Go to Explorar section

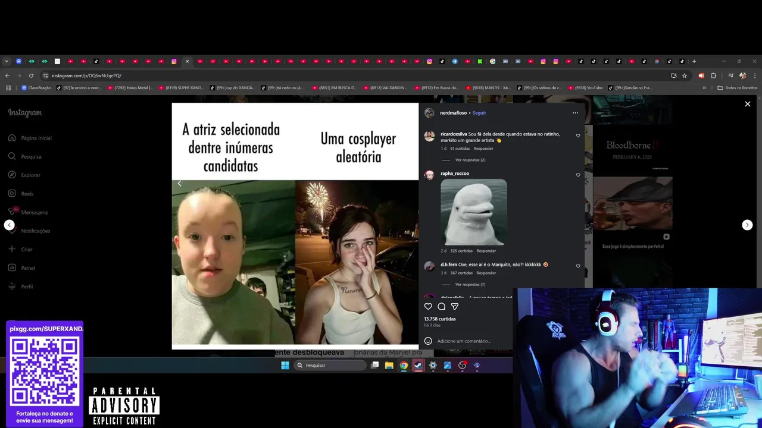[24, 175]
